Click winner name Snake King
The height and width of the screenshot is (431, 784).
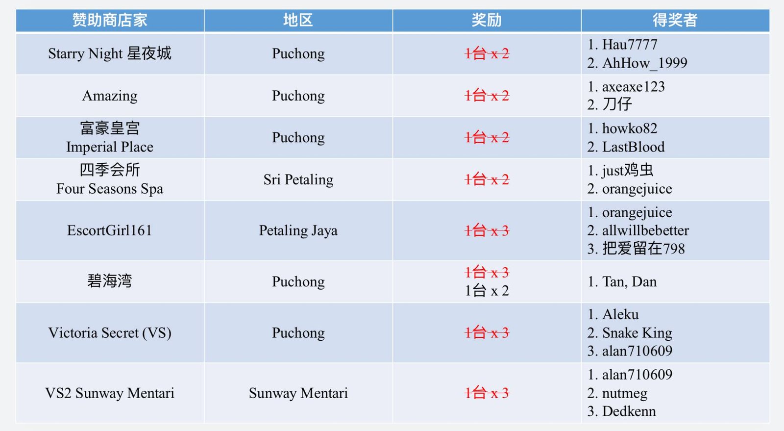[x=637, y=333]
